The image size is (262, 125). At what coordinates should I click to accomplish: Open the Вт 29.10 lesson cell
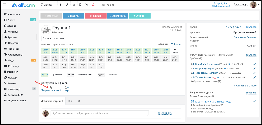coord(45,51)
